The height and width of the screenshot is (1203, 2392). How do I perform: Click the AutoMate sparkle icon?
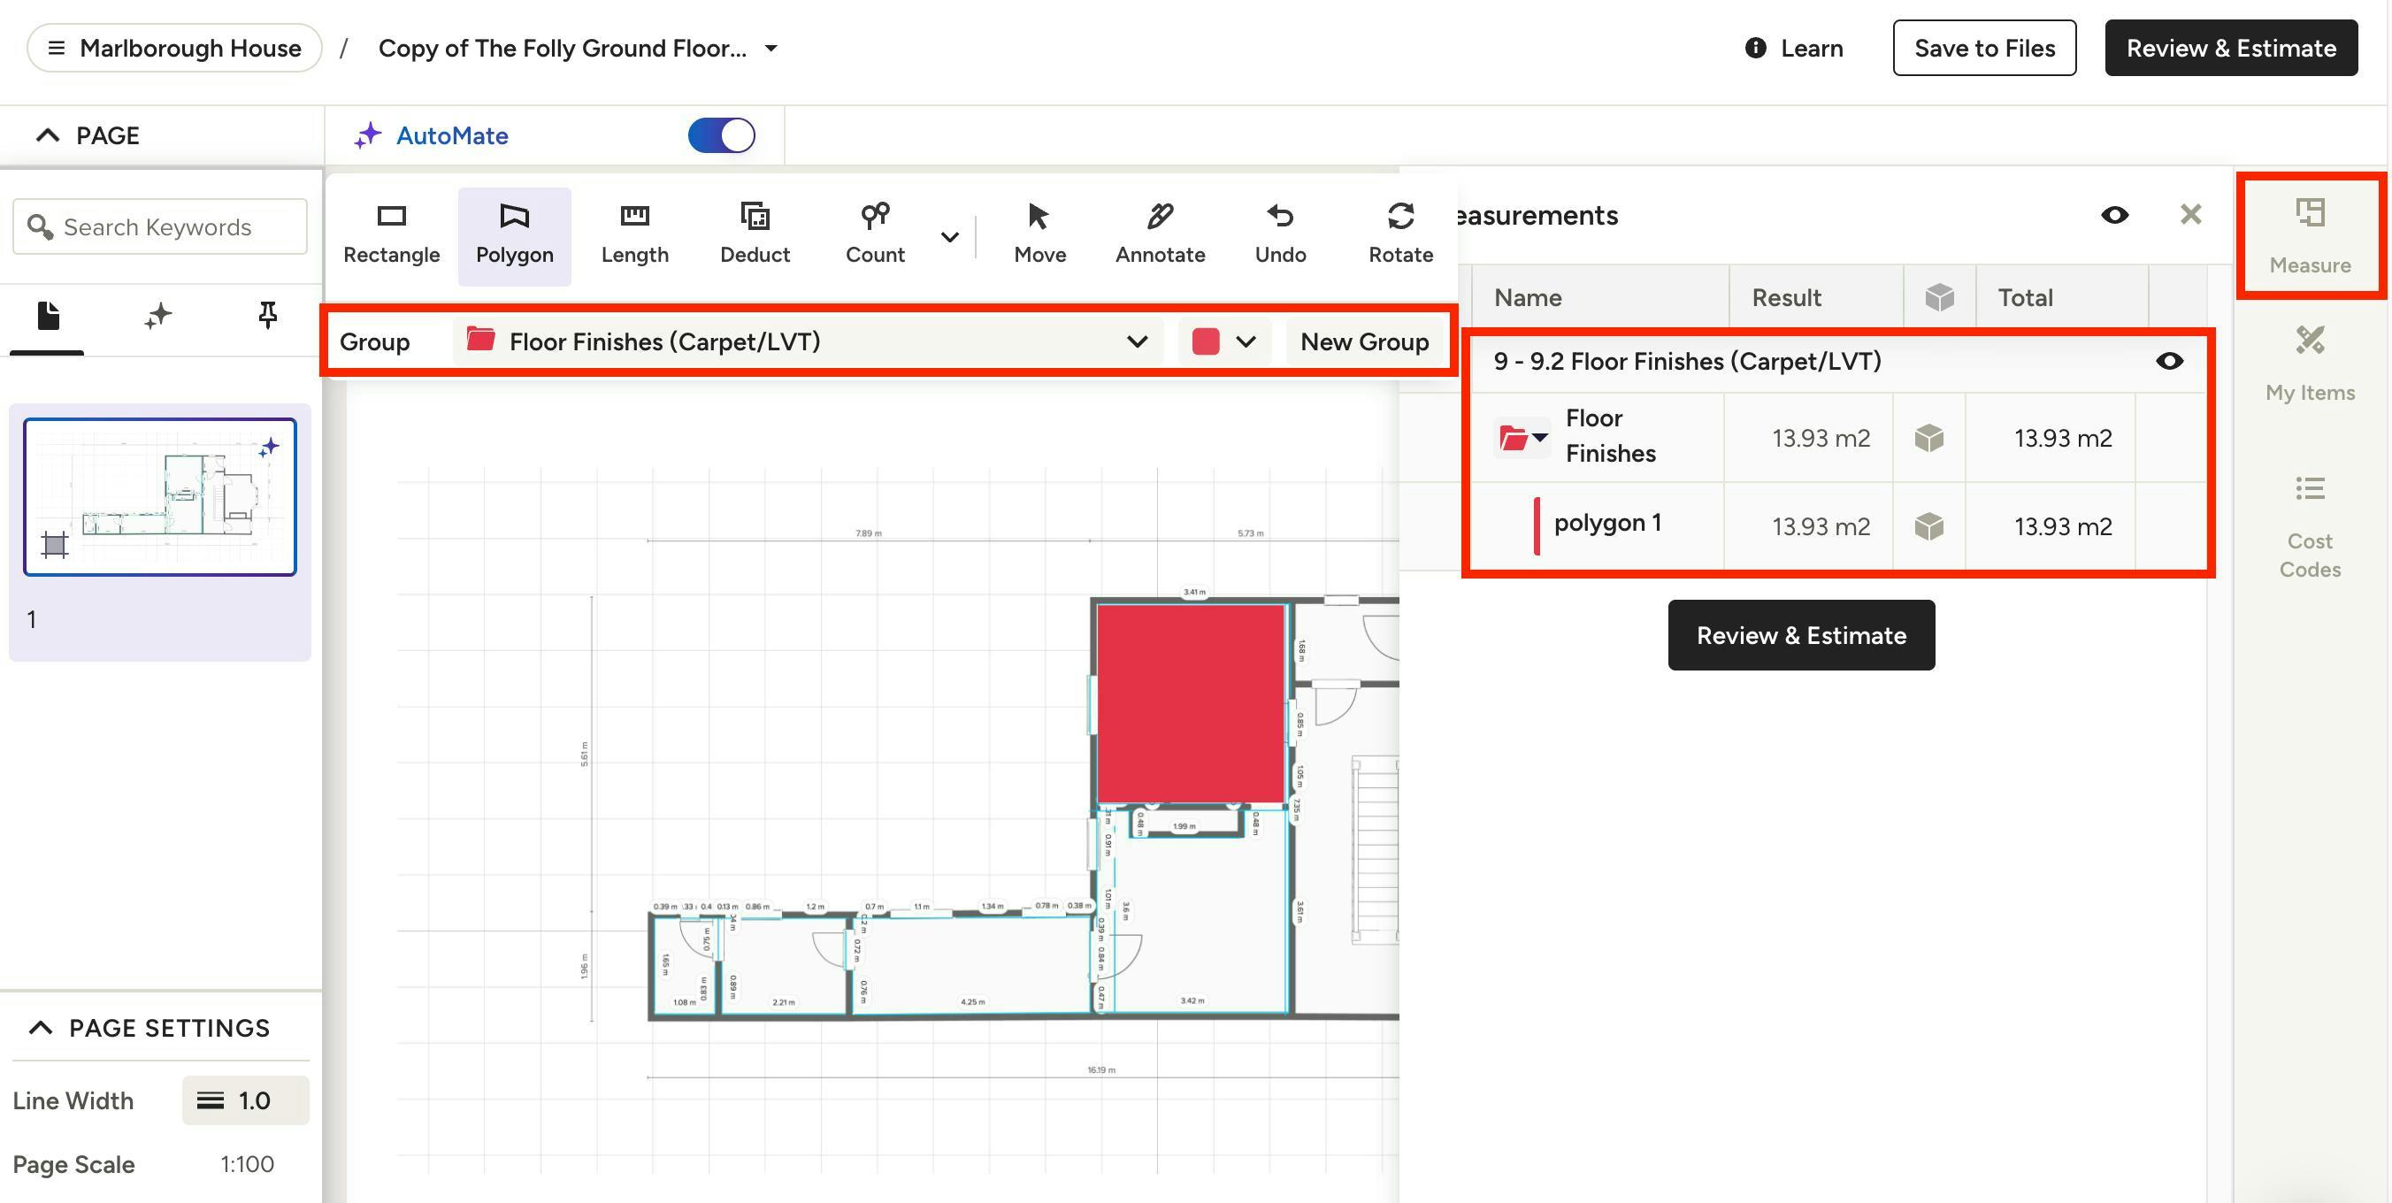pyautogui.click(x=368, y=135)
